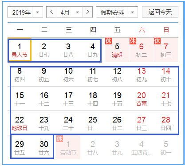Select April 6 初二
The image size is (185, 166).
click(x=142, y=50)
